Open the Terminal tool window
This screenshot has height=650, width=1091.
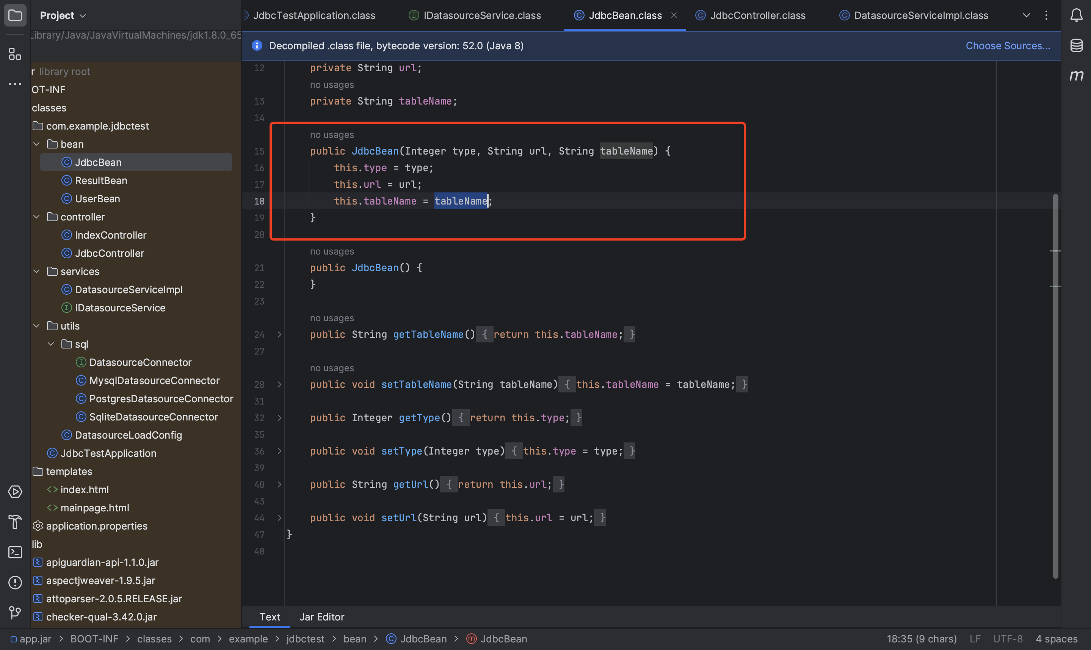pos(15,552)
